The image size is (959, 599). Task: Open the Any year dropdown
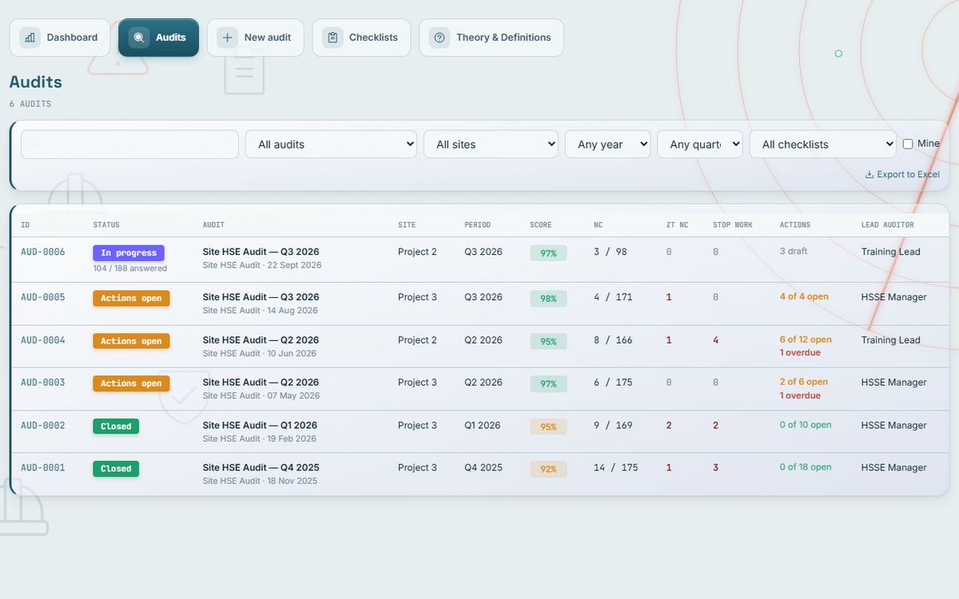point(607,145)
